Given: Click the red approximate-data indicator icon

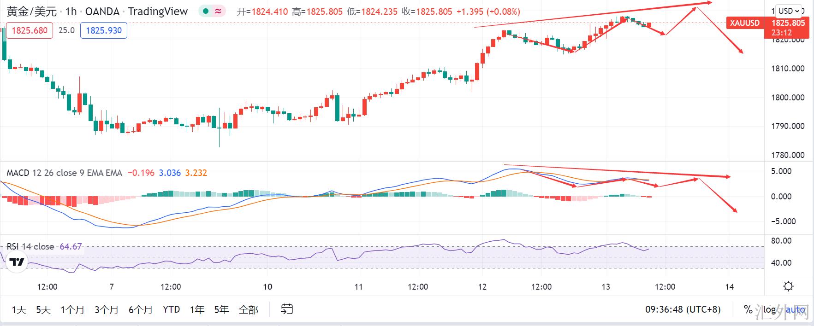Looking at the screenshot, I should click(218, 12).
